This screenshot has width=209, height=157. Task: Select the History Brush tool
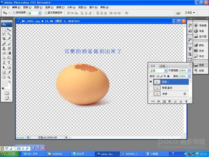click(9, 48)
